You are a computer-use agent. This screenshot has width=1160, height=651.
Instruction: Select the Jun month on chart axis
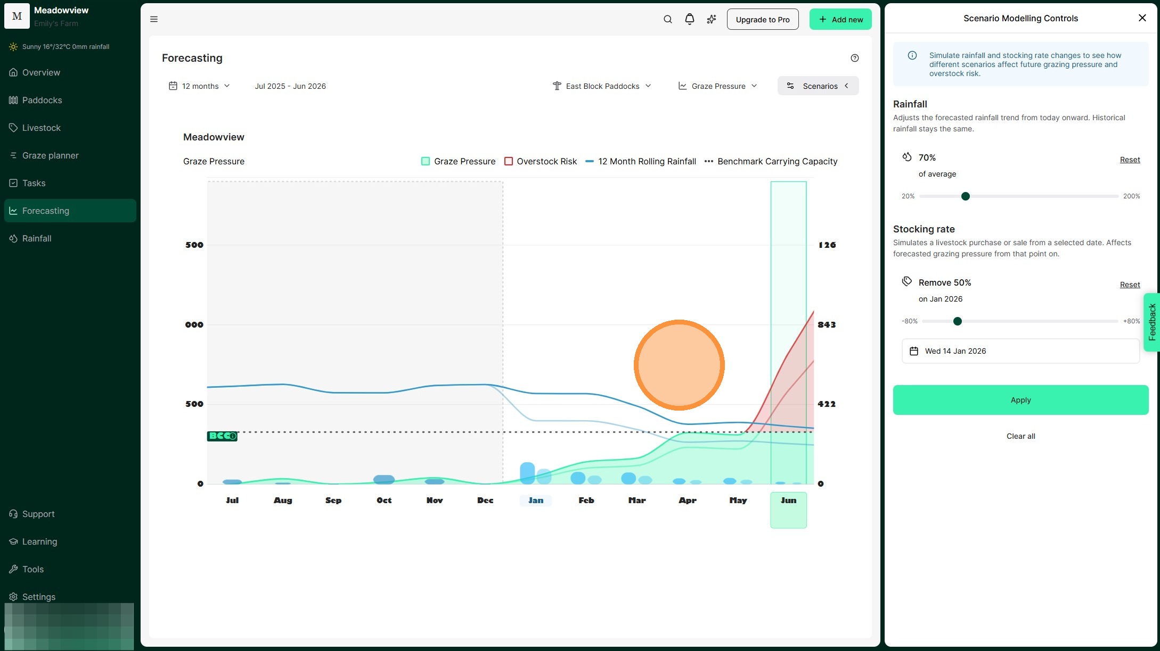[x=788, y=500]
